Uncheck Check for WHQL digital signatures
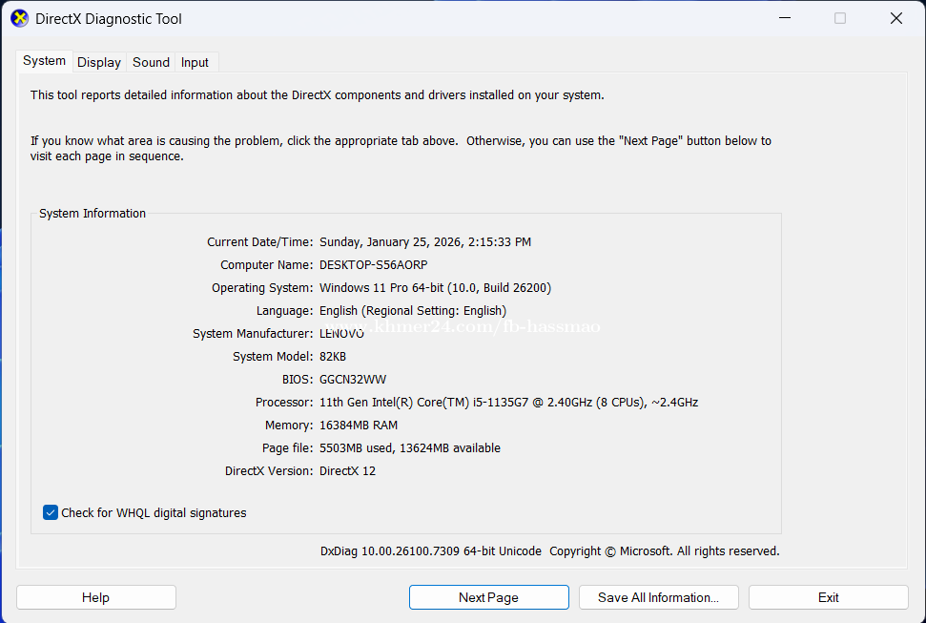Image resolution: width=926 pixels, height=623 pixels. click(x=51, y=512)
